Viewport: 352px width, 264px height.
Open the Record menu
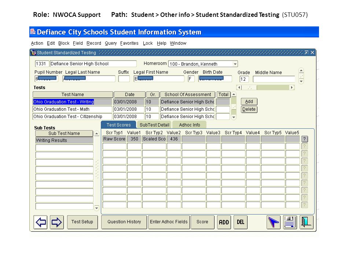94,43
